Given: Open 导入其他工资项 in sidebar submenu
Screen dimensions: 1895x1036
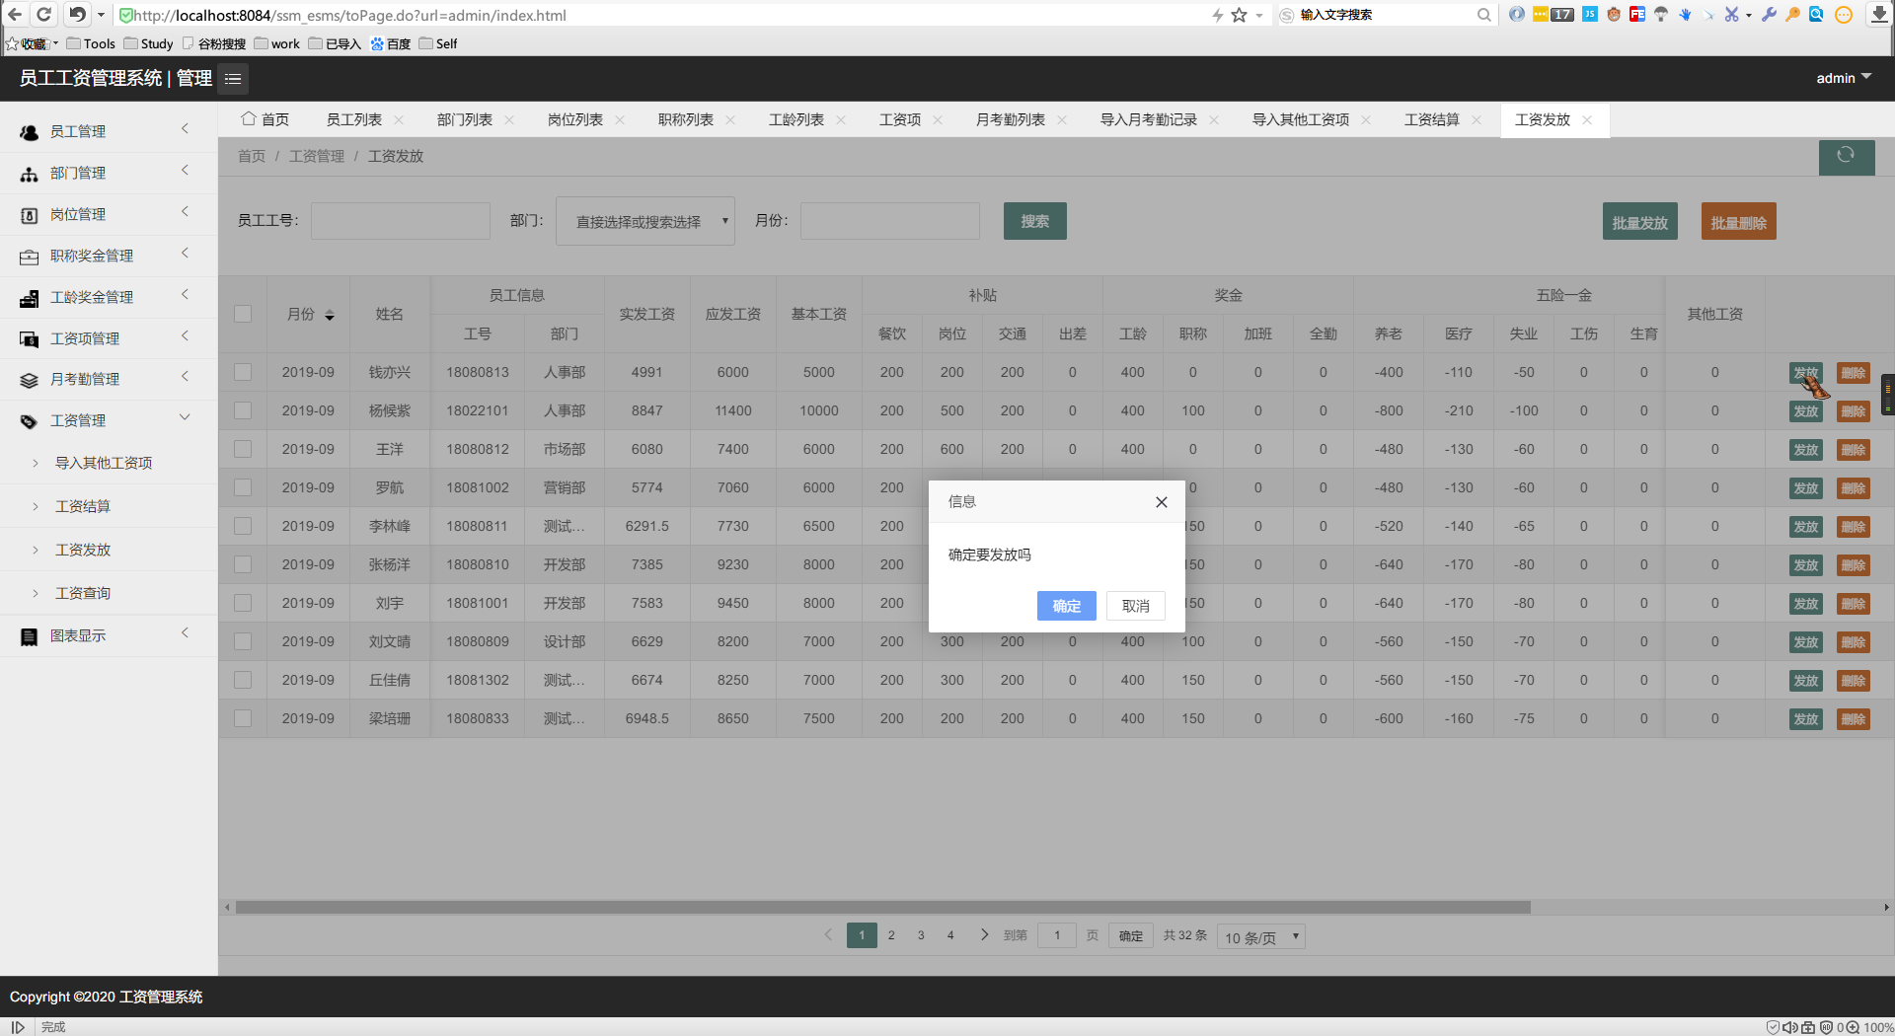Looking at the screenshot, I should tap(104, 464).
